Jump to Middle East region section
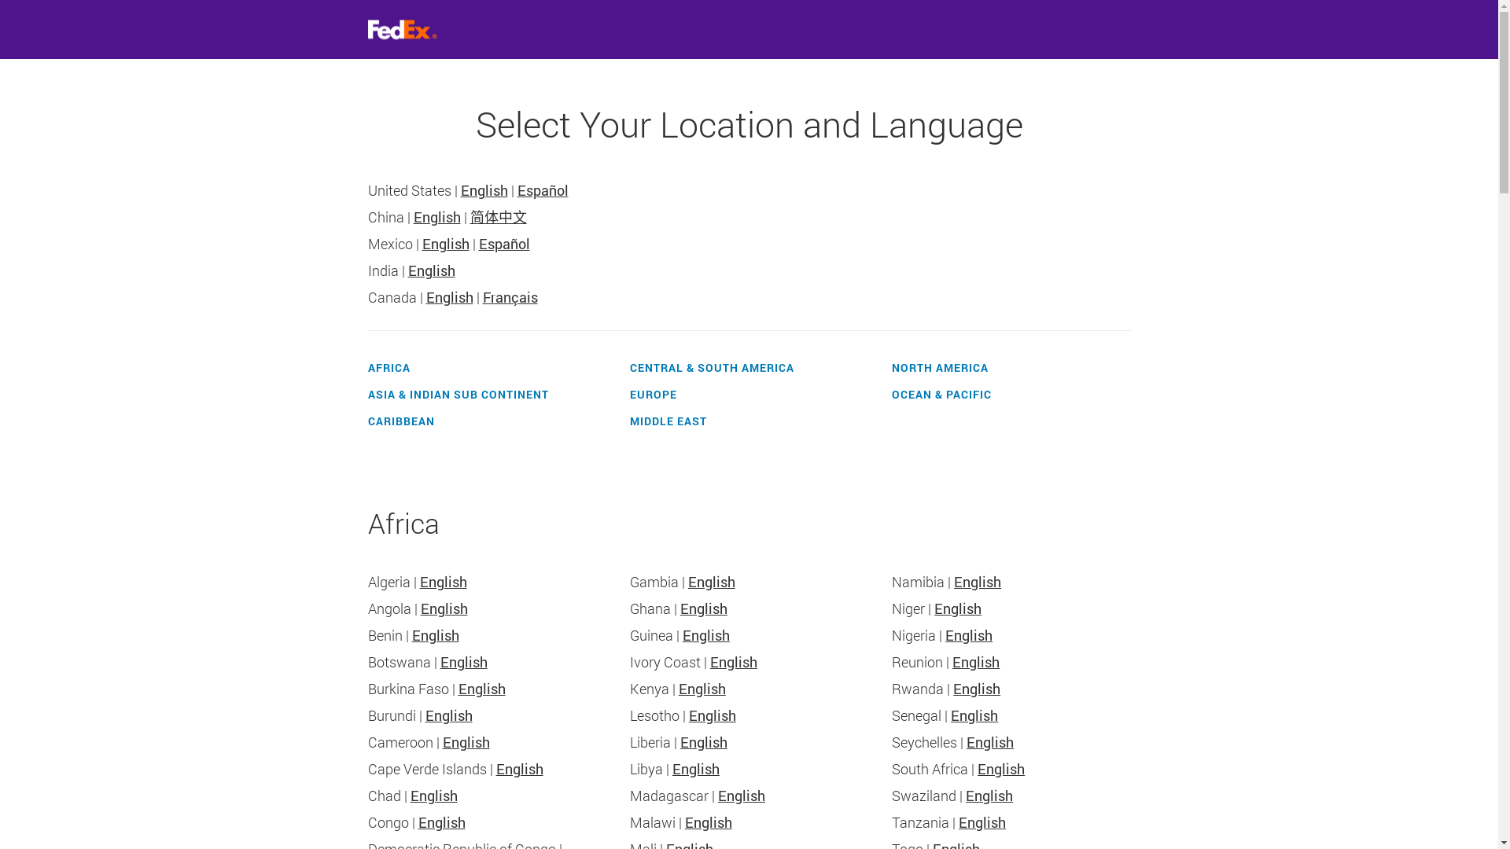Screen dimensions: 1510x849 [x=668, y=421]
